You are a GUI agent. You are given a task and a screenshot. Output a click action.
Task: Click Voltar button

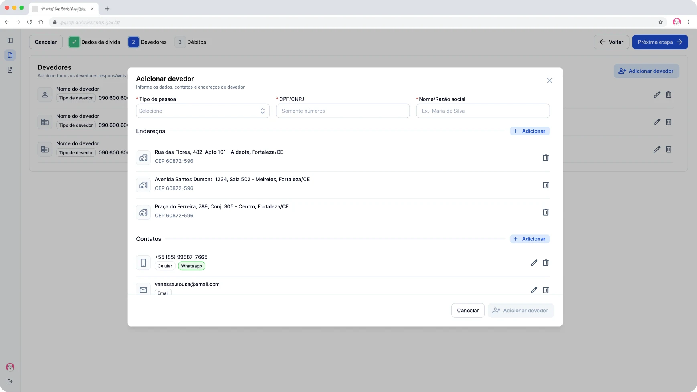(611, 42)
